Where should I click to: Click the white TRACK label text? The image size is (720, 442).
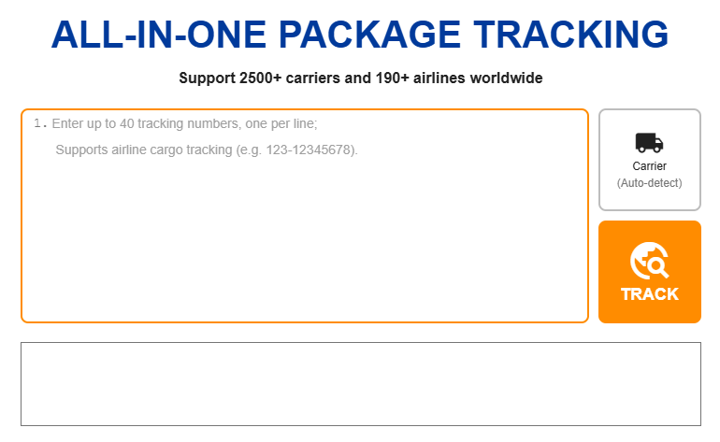pos(649,294)
